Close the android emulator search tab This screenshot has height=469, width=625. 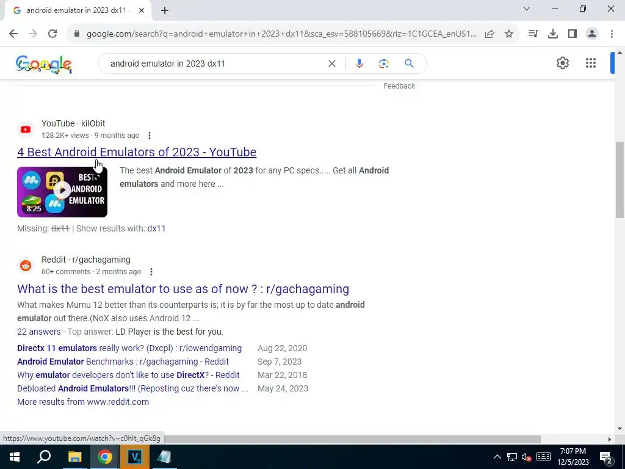pos(142,10)
